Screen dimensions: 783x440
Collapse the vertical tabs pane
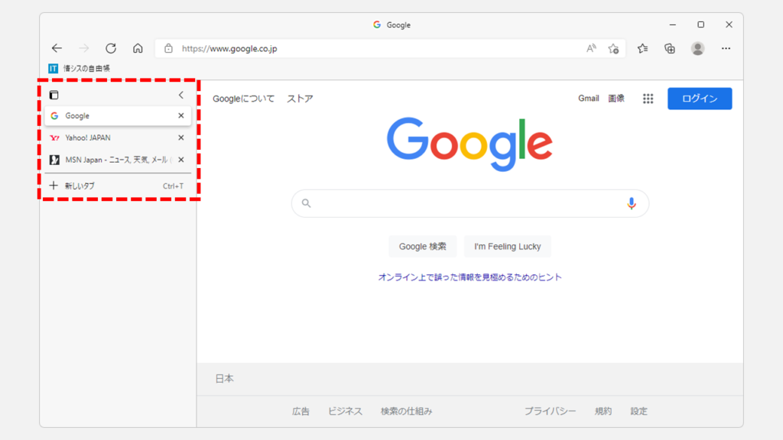click(181, 95)
